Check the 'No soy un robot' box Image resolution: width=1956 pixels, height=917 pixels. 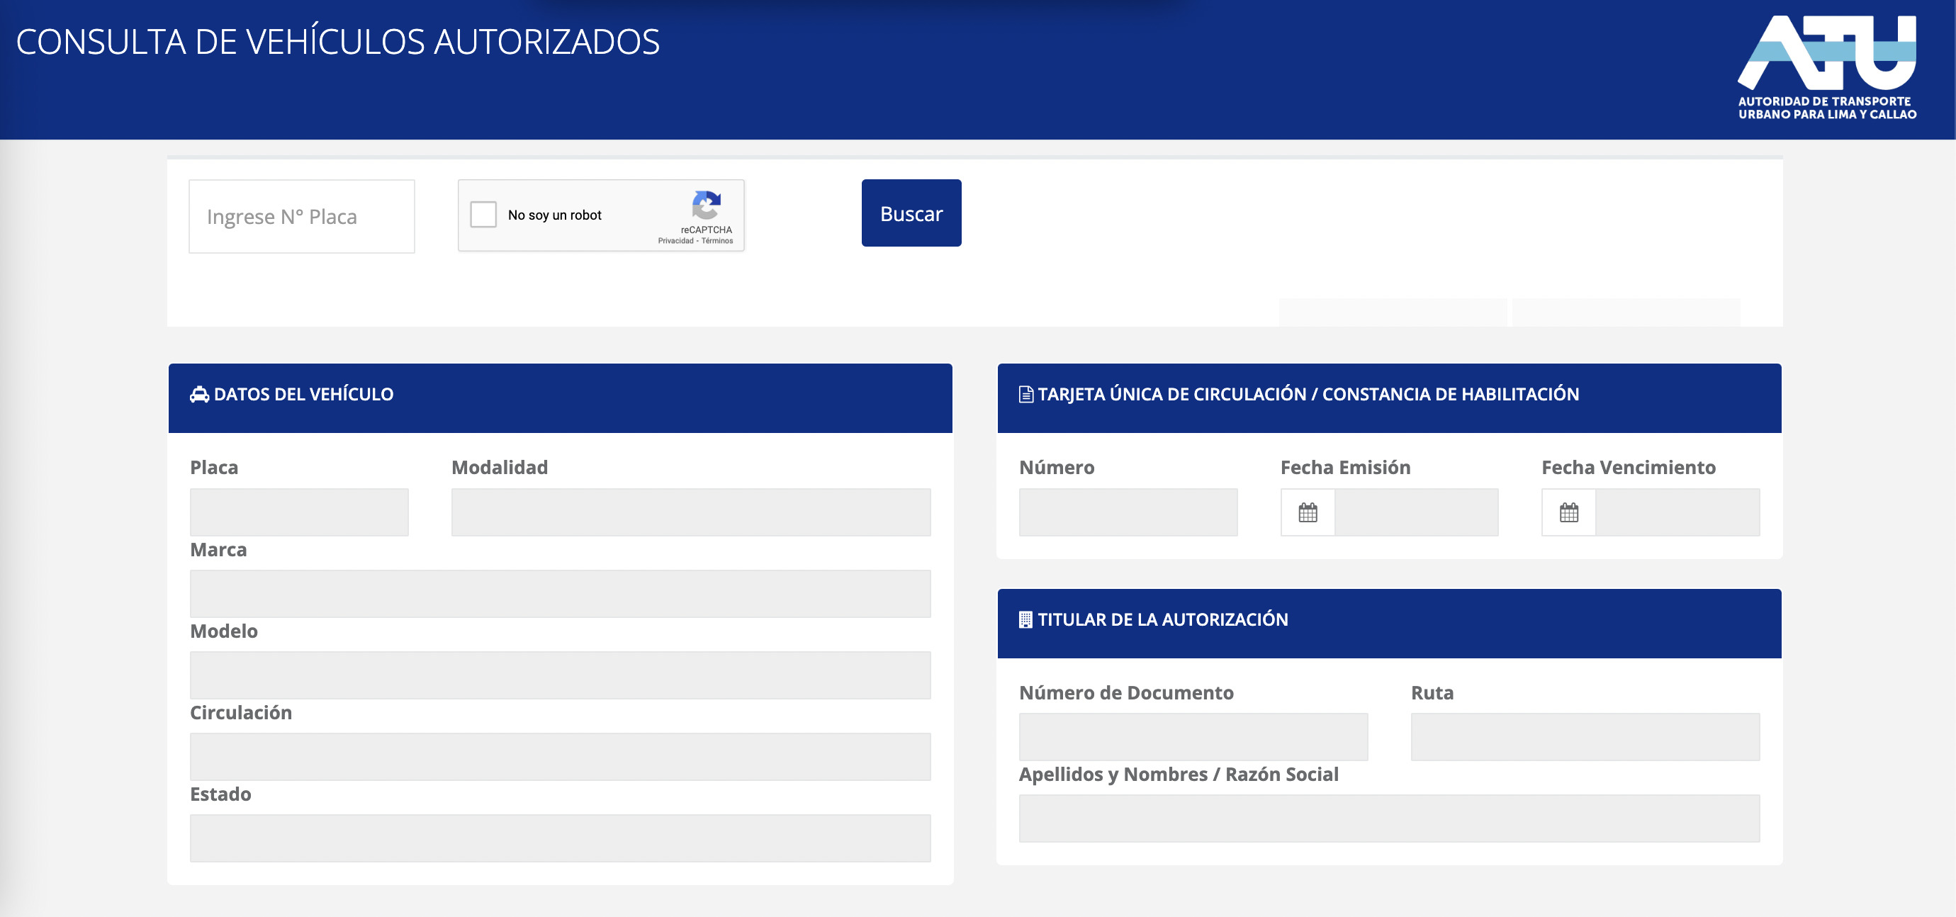coord(483,215)
